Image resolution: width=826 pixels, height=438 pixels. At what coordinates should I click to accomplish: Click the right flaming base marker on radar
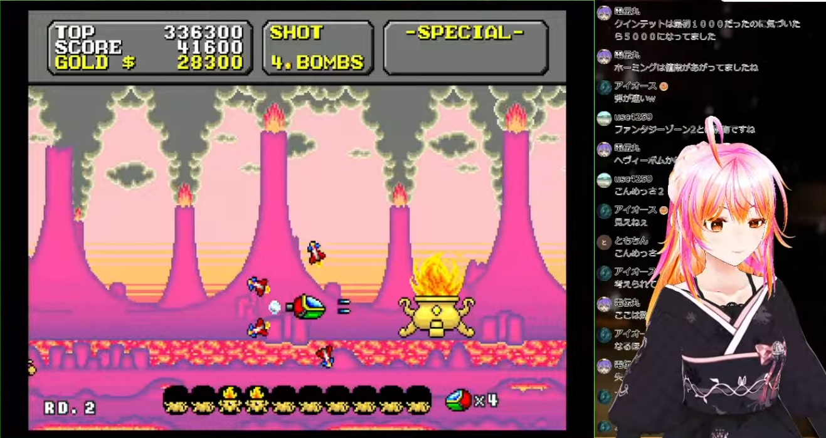pos(257,400)
